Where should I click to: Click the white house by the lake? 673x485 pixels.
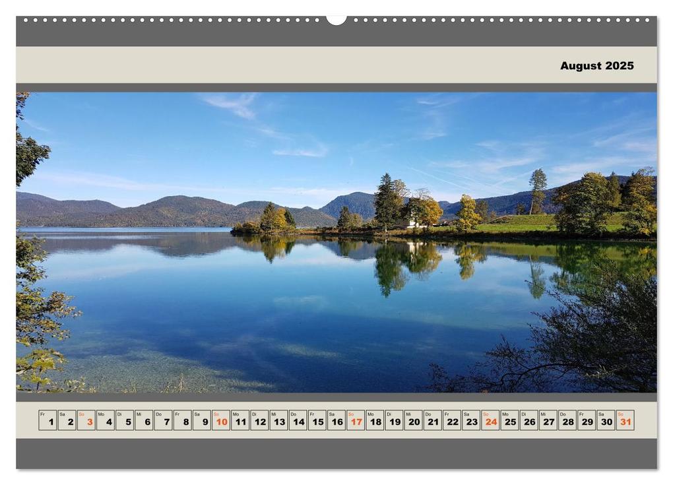pyautogui.click(x=412, y=223)
